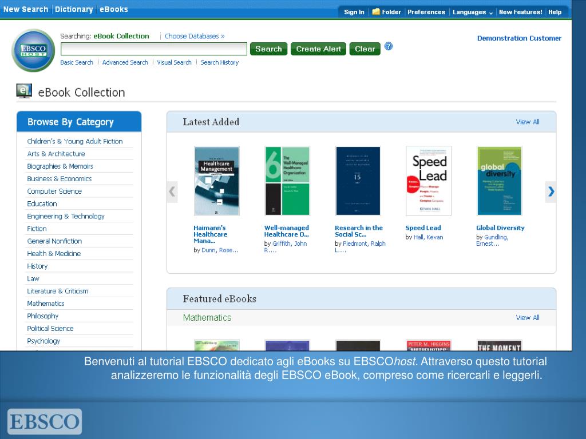Browse Fiction category
586x439 pixels.
click(x=37, y=229)
